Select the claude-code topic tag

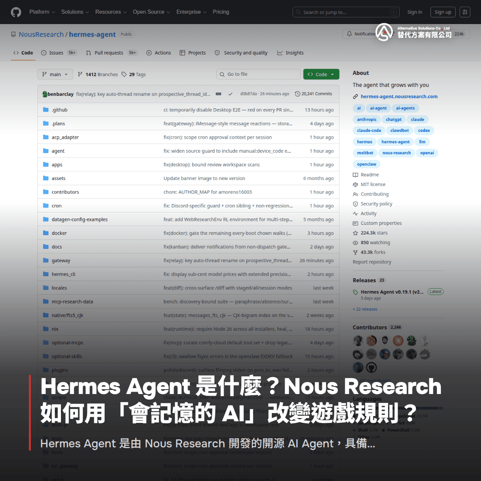click(369, 131)
